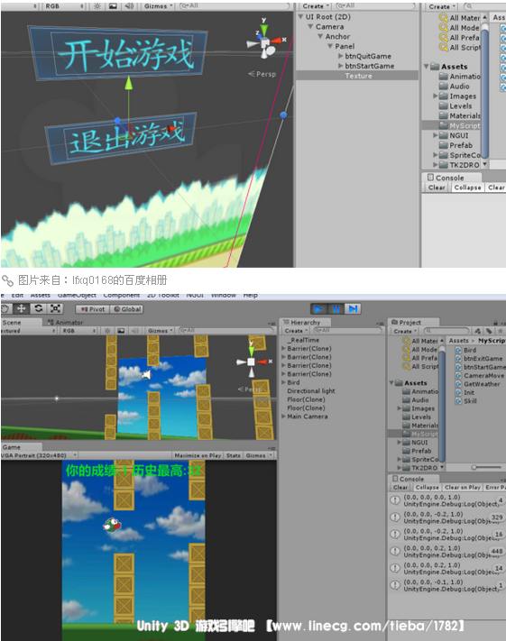Viewport: 506px width, 641px height.
Task: Click the All Prefabs search icon in upper Project panel
Action: coord(444,37)
